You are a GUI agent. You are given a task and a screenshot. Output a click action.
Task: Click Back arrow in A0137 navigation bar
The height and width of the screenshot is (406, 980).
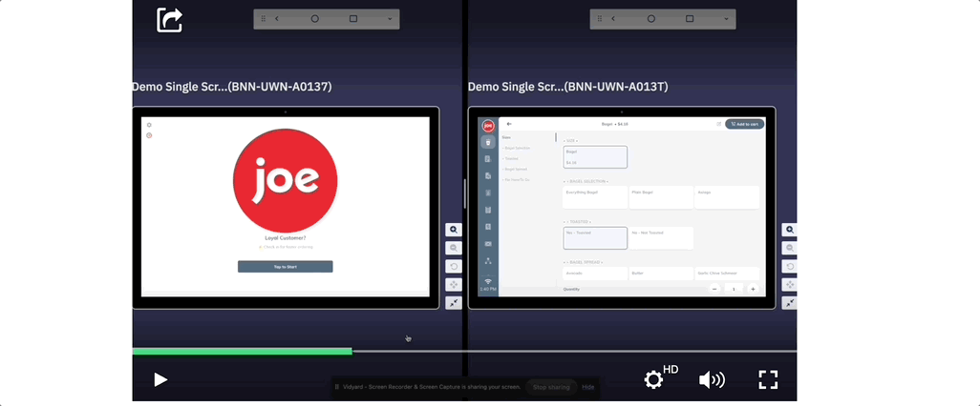[x=277, y=19]
